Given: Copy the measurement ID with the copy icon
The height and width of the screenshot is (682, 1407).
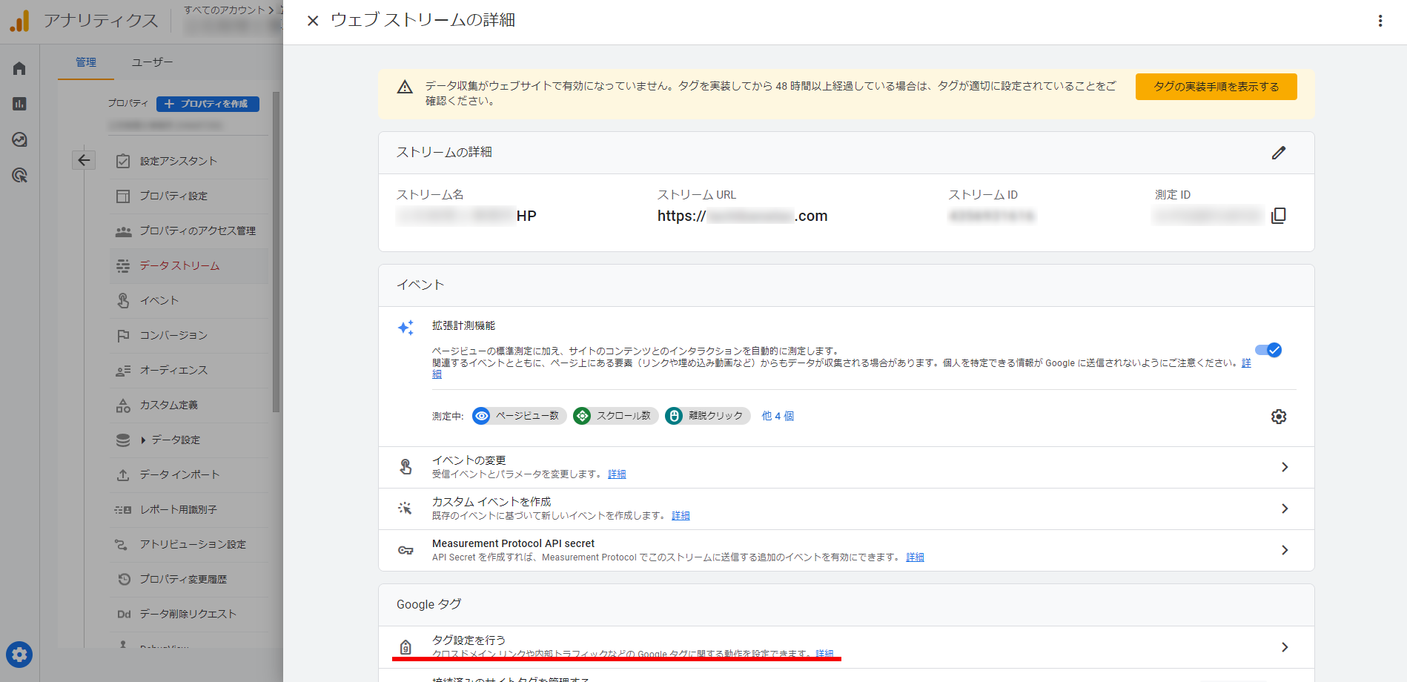Looking at the screenshot, I should (x=1278, y=216).
